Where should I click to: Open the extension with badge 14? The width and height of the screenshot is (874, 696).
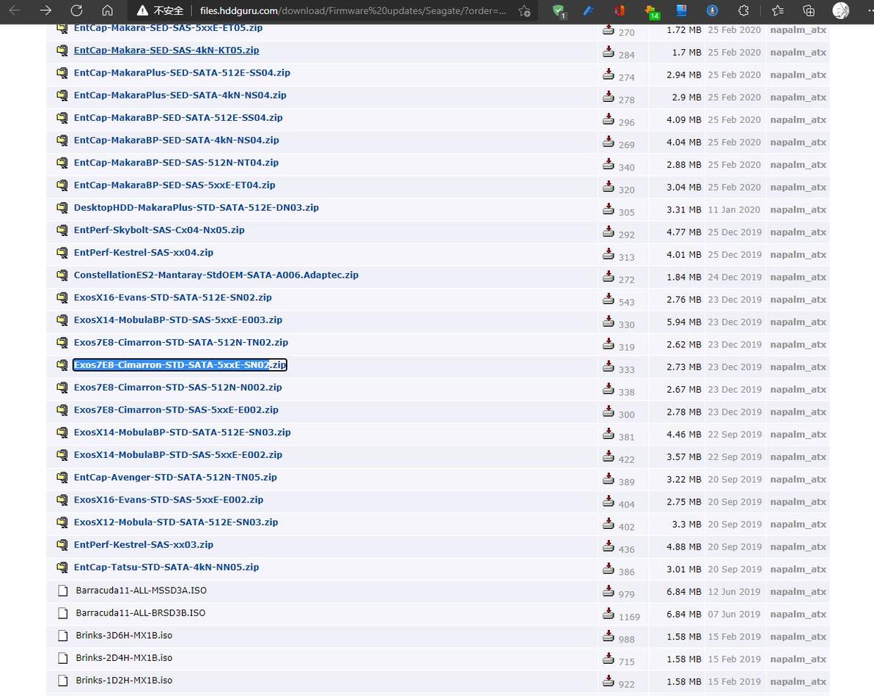click(x=651, y=11)
